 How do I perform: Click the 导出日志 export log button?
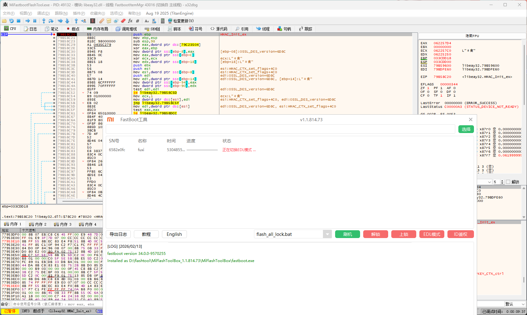pos(118,234)
